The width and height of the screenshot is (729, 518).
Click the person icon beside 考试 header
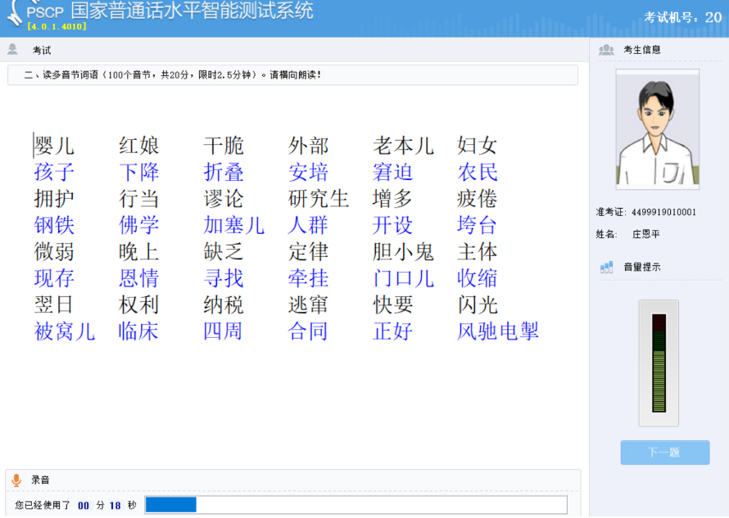[12, 50]
